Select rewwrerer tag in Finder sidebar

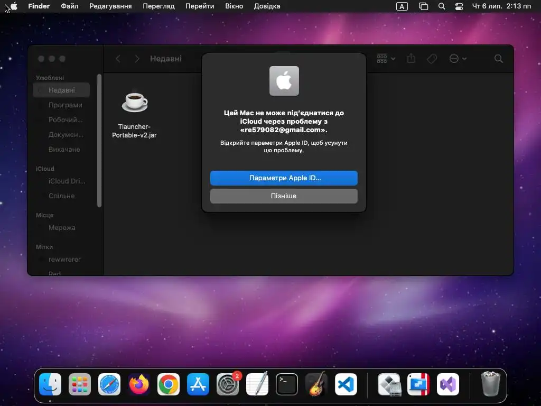click(61, 259)
